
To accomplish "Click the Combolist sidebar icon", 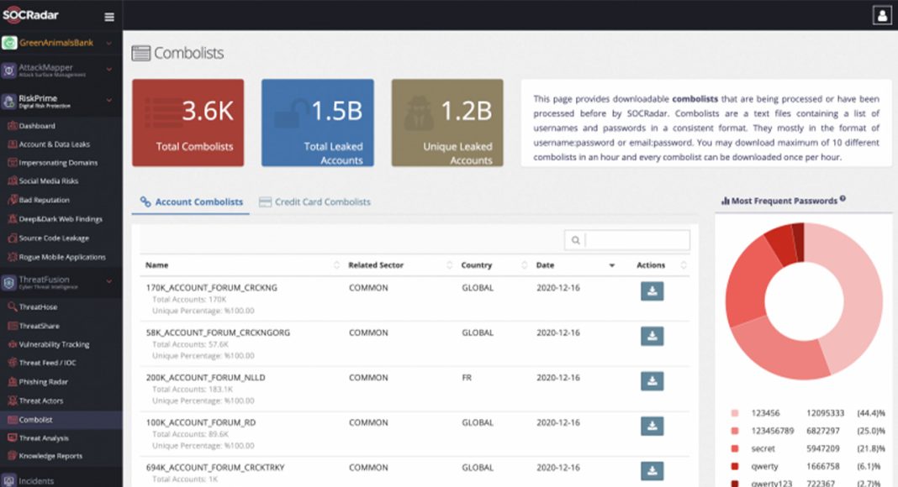I will tap(12, 420).
